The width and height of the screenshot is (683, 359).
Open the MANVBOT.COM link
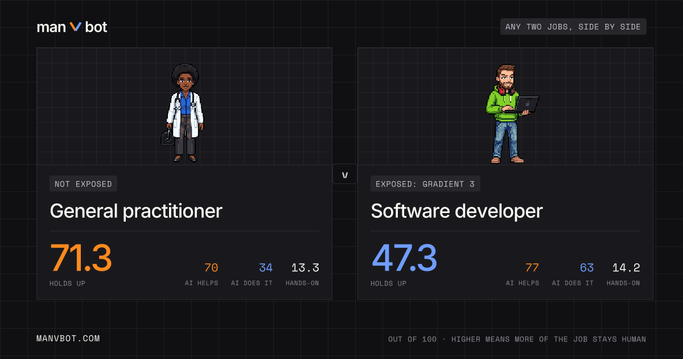[68, 338]
